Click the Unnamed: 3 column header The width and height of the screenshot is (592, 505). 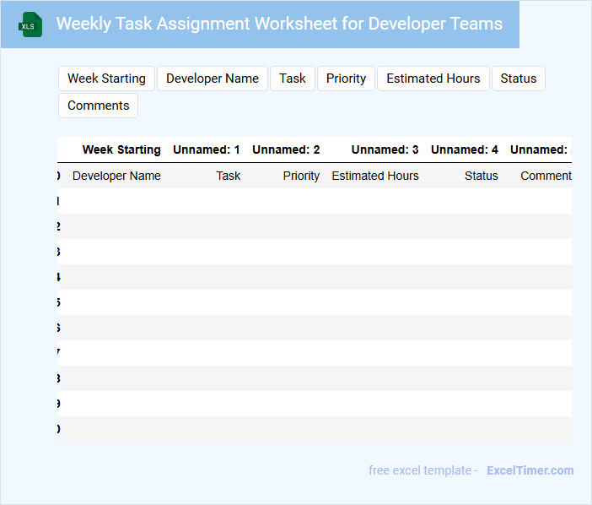[385, 149]
